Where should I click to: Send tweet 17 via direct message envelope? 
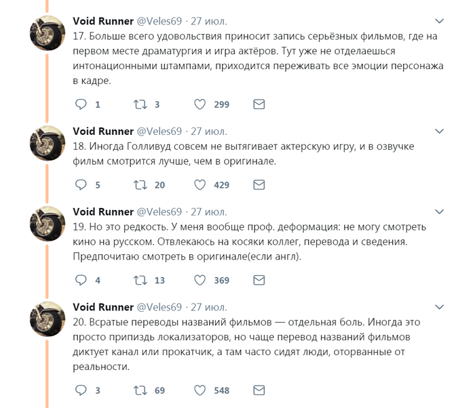click(x=259, y=104)
